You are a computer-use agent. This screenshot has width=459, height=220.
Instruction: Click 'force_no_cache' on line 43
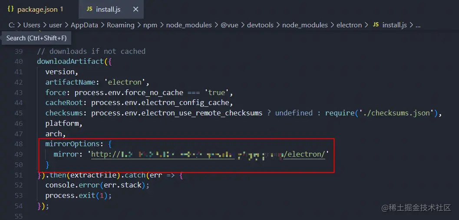[x=154, y=92]
